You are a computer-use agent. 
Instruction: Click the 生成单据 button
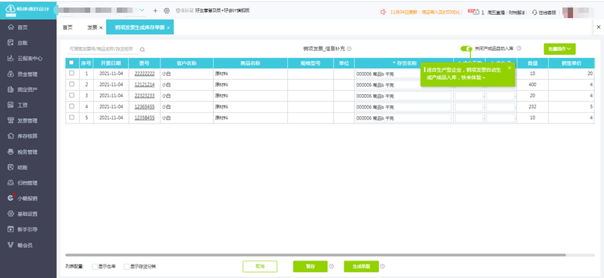[361, 267]
